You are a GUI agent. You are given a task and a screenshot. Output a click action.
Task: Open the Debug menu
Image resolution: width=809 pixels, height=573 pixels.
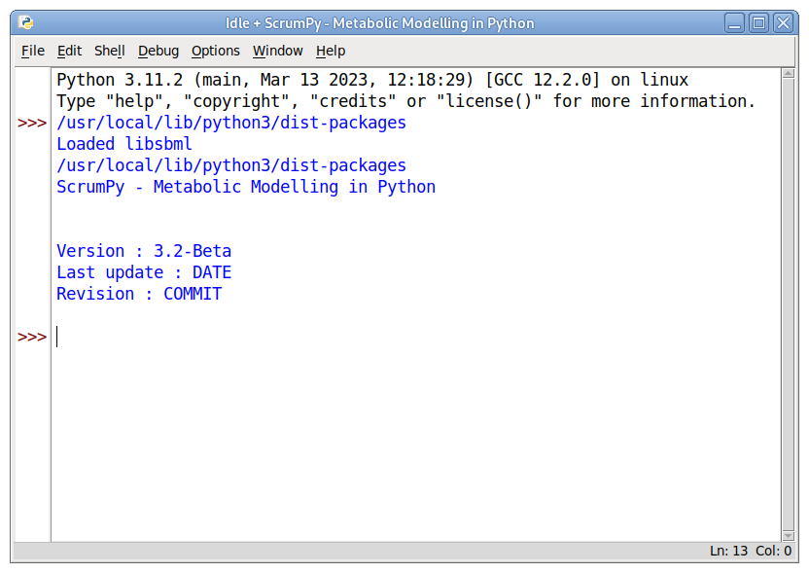[x=158, y=51]
